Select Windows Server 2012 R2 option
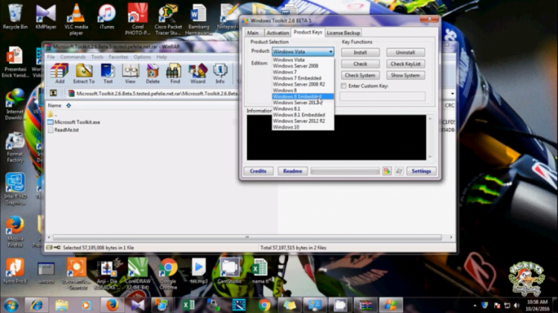Viewport: 558px width, 313px height. (x=303, y=120)
